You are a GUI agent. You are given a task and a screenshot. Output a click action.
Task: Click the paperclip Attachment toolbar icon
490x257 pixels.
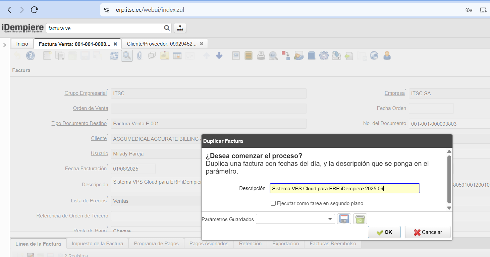139,56
